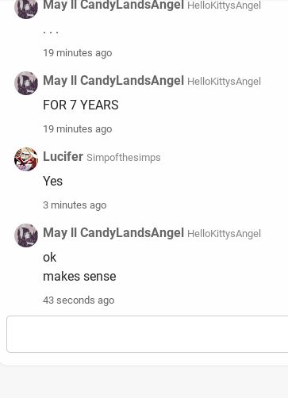288x398 pixels.
Task: Open the Simpofthesimps username handle
Action: (x=124, y=158)
